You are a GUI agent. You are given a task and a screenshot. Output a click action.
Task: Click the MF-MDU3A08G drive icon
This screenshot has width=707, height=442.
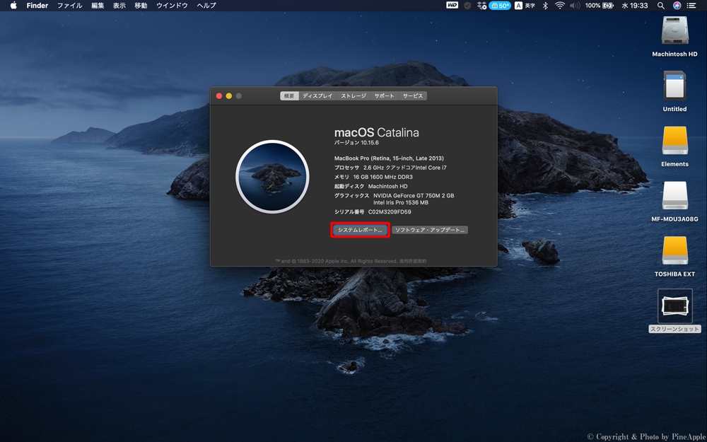point(674,196)
